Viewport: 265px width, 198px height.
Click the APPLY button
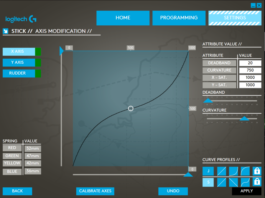tap(247, 191)
